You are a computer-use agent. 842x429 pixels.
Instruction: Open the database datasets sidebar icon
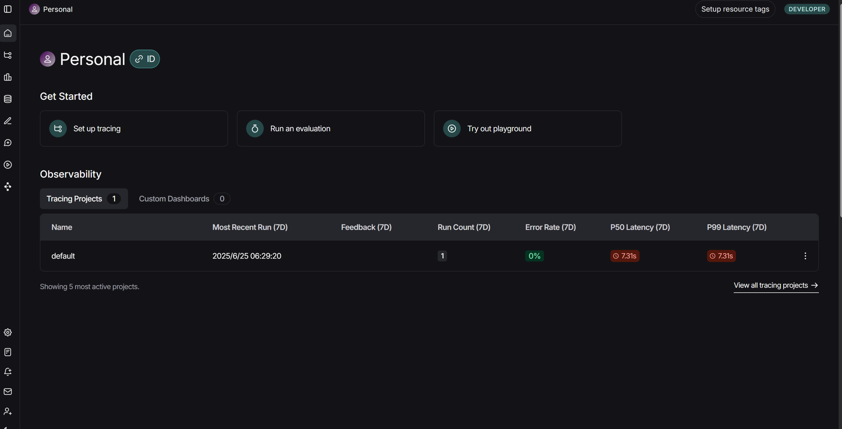[8, 99]
